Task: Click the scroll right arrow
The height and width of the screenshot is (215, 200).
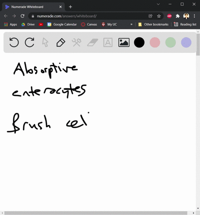Action: point(193,213)
